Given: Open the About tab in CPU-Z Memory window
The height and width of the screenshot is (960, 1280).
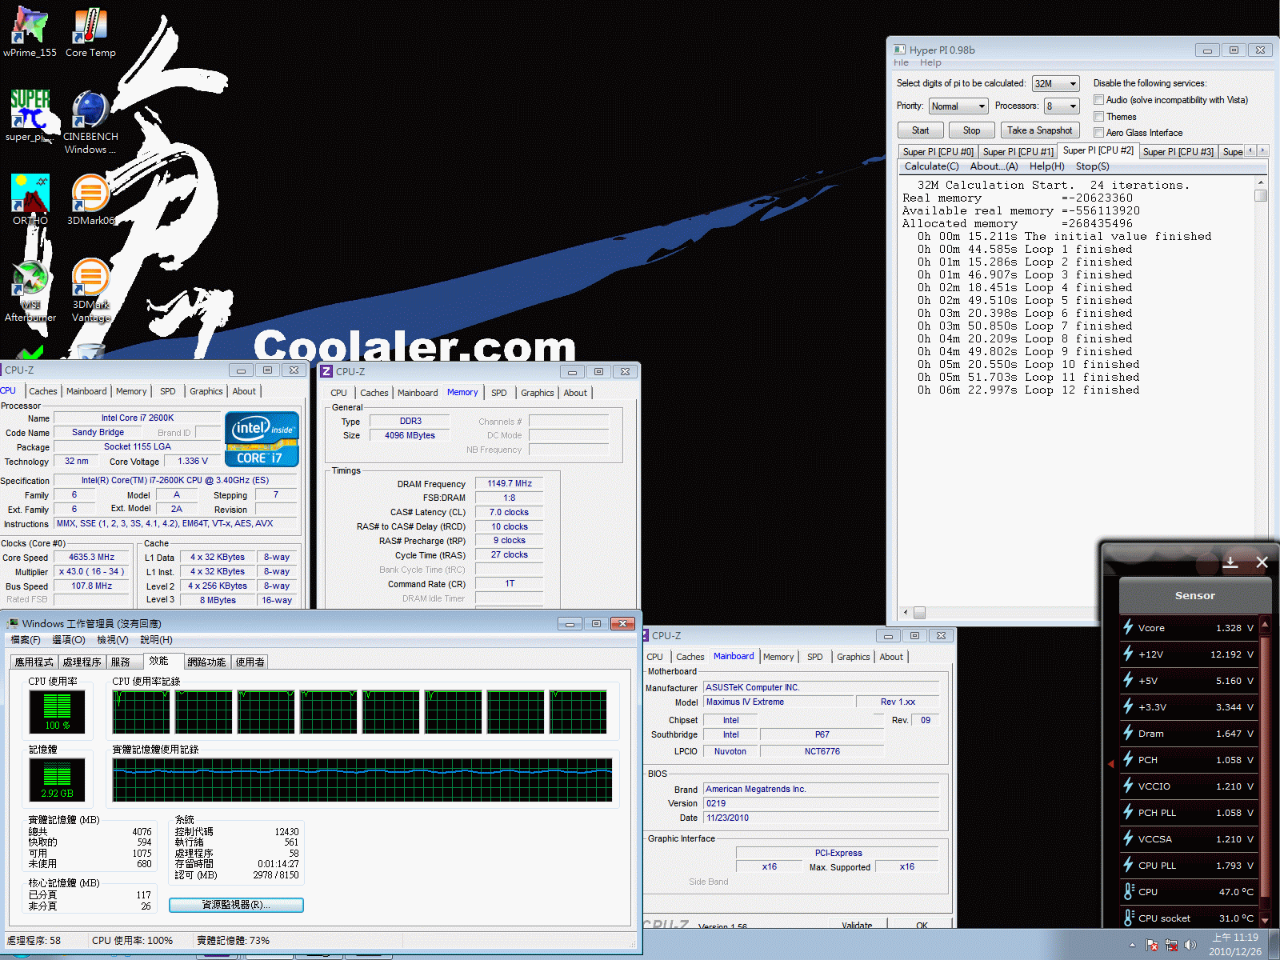Looking at the screenshot, I should tap(575, 393).
